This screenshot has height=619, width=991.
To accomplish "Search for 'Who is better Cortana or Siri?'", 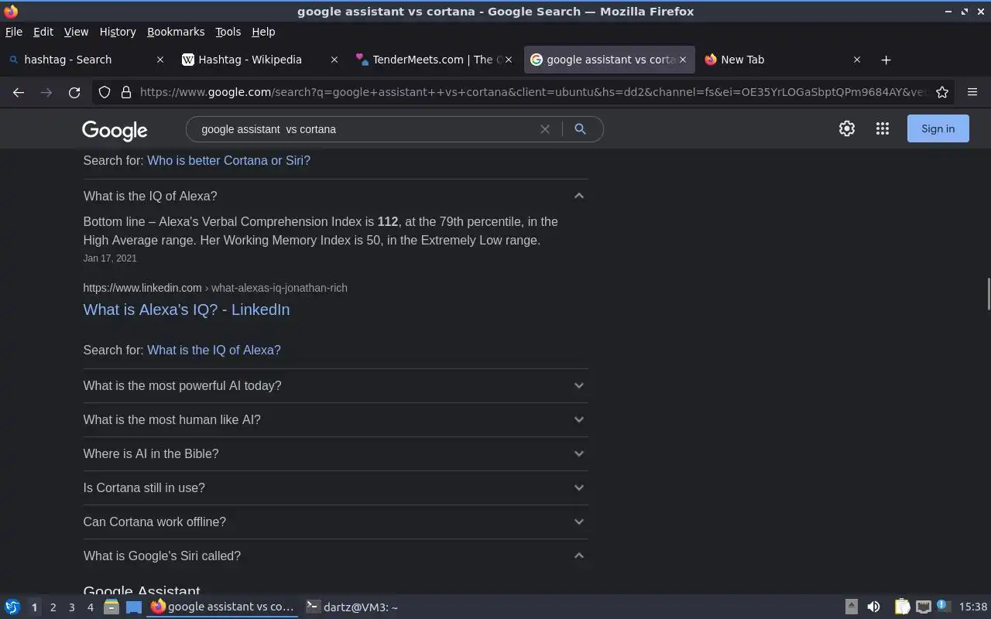I will coord(228,160).
